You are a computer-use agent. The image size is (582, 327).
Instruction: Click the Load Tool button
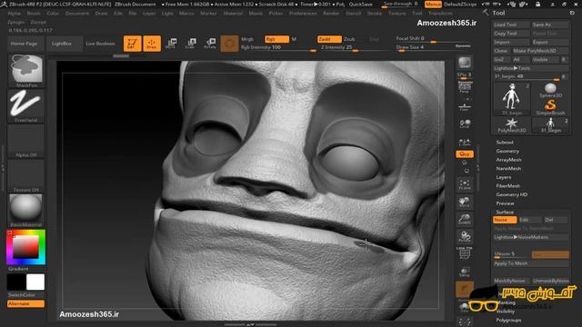point(511,25)
